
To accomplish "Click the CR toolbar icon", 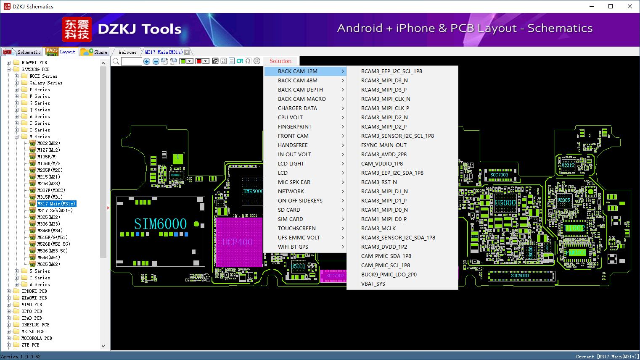I will click(x=240, y=61).
